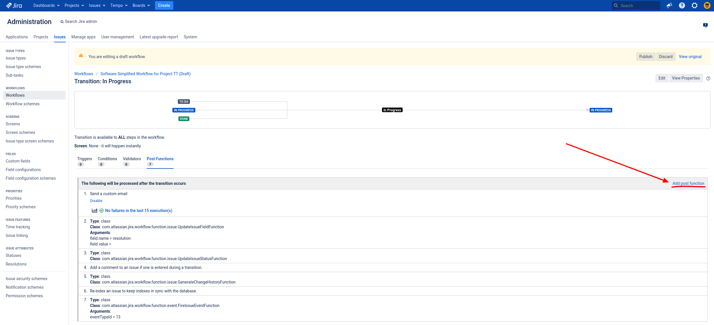The height and width of the screenshot is (325, 714).
Task: Open the User management admin tab
Action: (x=118, y=37)
